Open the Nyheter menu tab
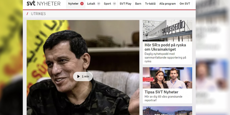230x115 pixels. pyautogui.click(x=73, y=4)
